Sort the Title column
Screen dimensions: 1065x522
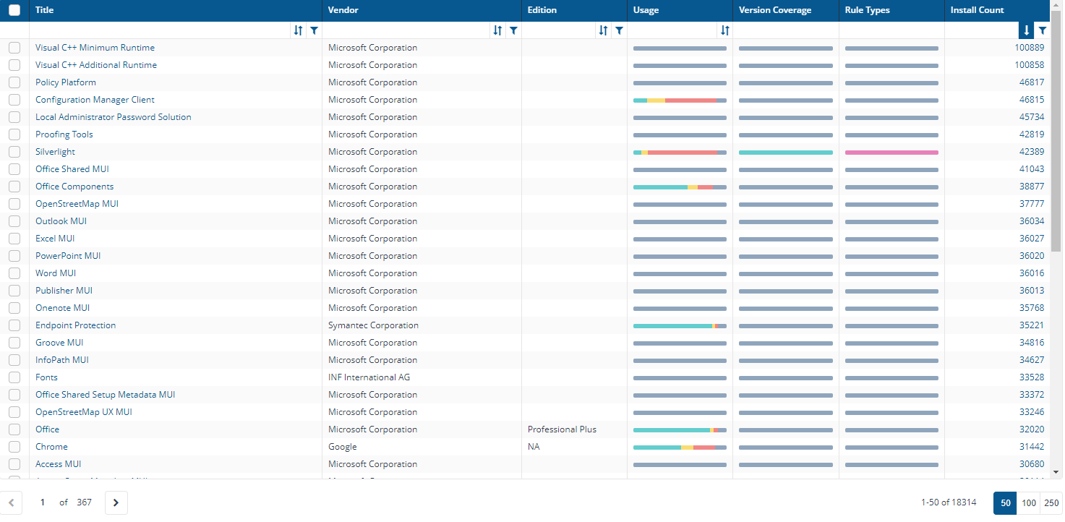298,30
